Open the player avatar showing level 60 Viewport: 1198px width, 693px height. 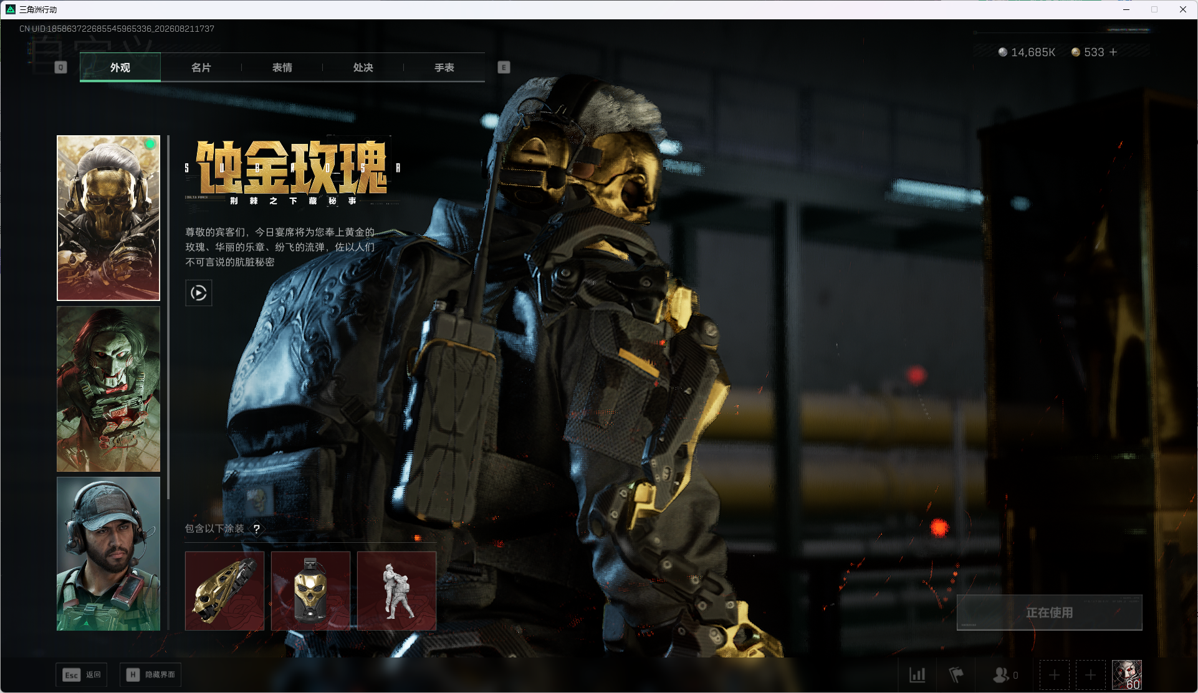[1127, 675]
